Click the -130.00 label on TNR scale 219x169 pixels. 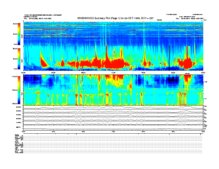15,90
